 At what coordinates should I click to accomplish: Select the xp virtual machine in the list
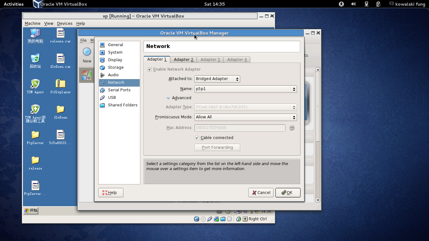tap(86, 75)
